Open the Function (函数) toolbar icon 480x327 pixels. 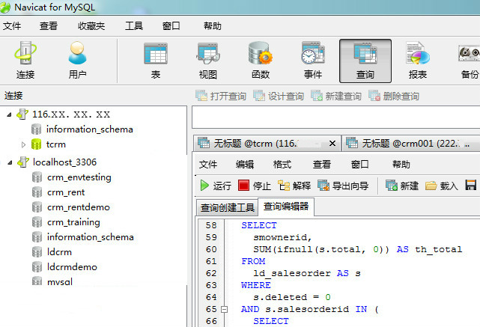[x=261, y=61]
